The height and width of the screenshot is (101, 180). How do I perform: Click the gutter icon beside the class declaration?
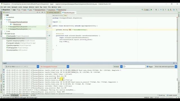click(x=50, y=26)
